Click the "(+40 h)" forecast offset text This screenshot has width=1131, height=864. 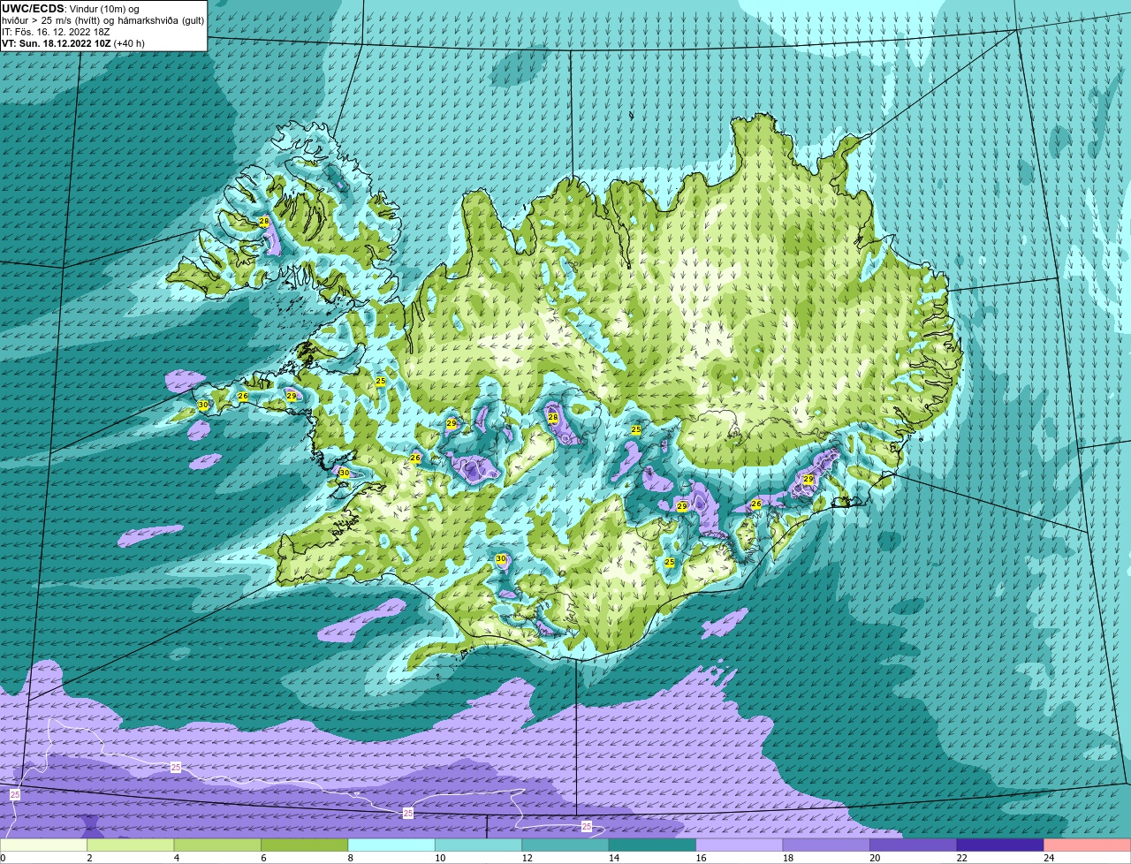130,43
